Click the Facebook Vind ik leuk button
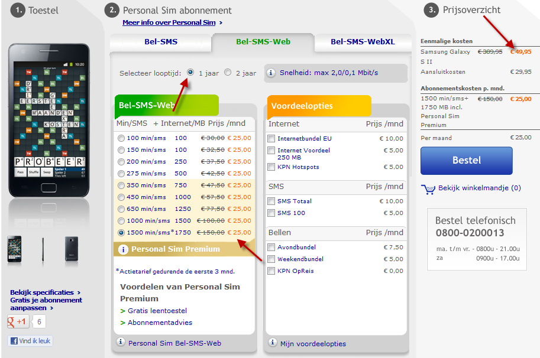Screen dimensions: 540x358 [x=30, y=341]
